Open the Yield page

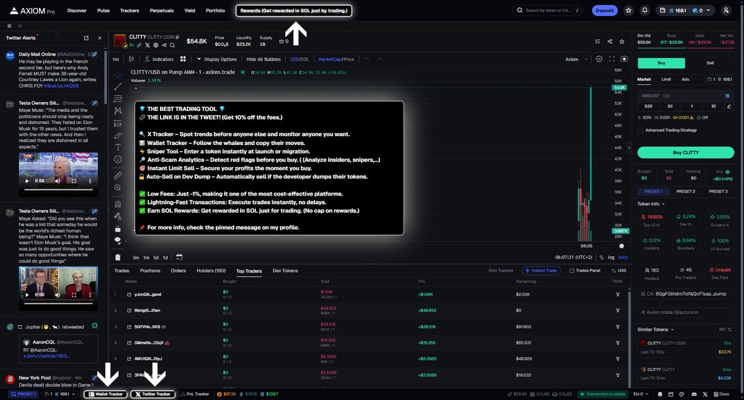(x=190, y=11)
